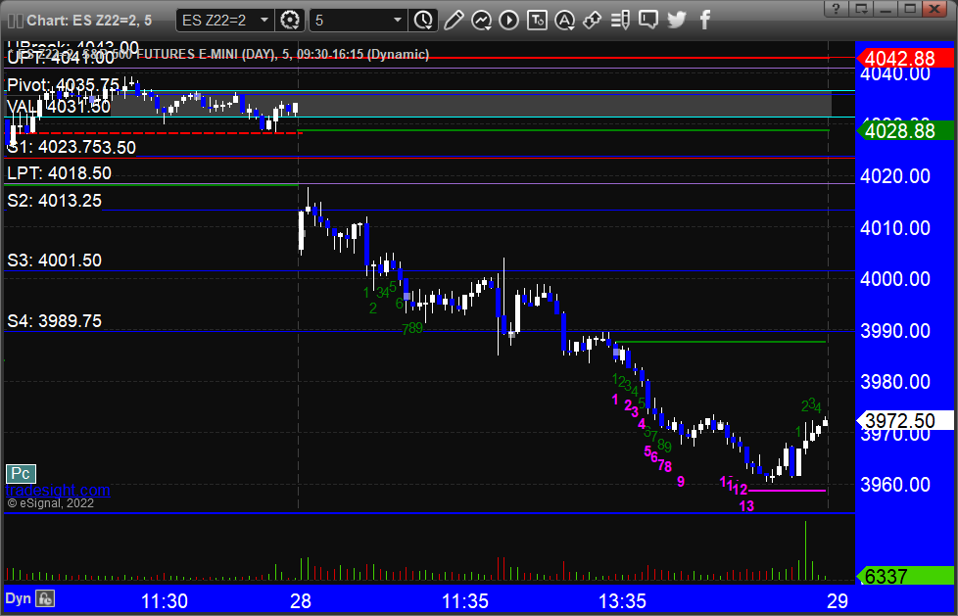
Task: Click the © eSignal, 2022 copyright text
Action: (51, 503)
